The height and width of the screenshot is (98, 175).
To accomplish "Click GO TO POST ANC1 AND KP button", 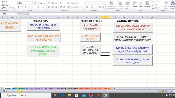I will click(133, 28).
